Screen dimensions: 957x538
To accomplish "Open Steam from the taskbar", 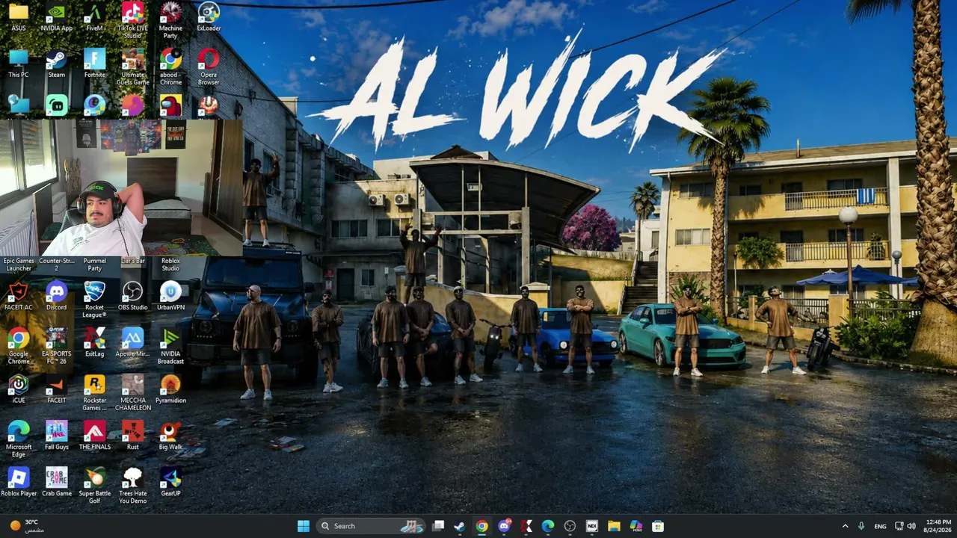I will pyautogui.click(x=460, y=526).
